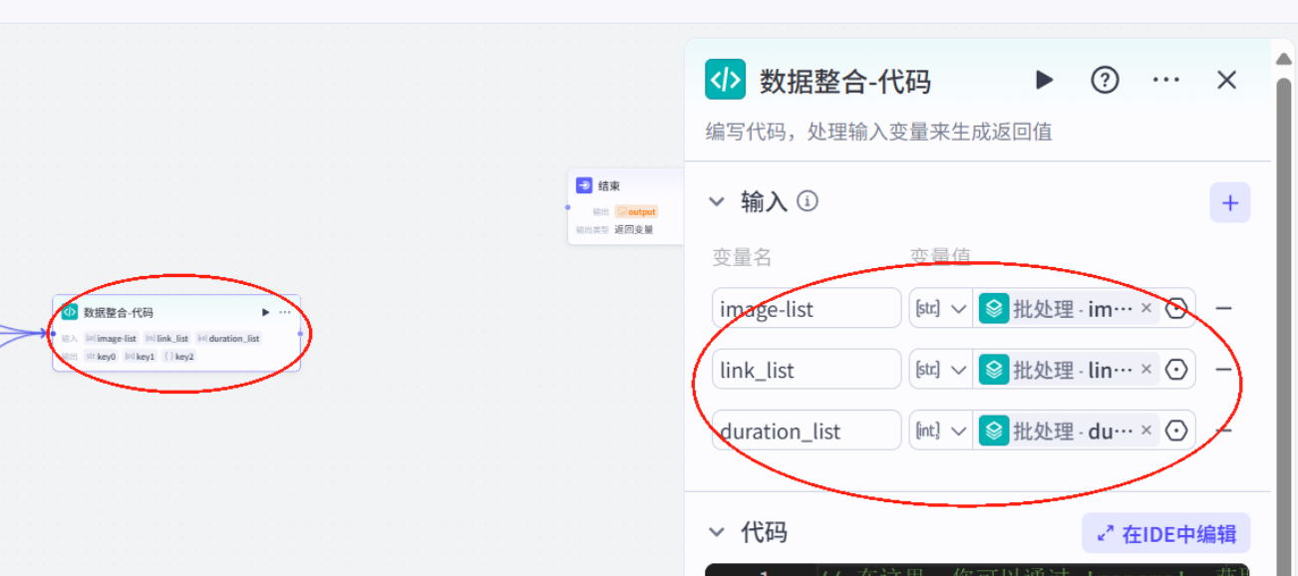The height and width of the screenshot is (576, 1298).
Task: Delete duration_list row using minus icon
Action: (x=1223, y=431)
